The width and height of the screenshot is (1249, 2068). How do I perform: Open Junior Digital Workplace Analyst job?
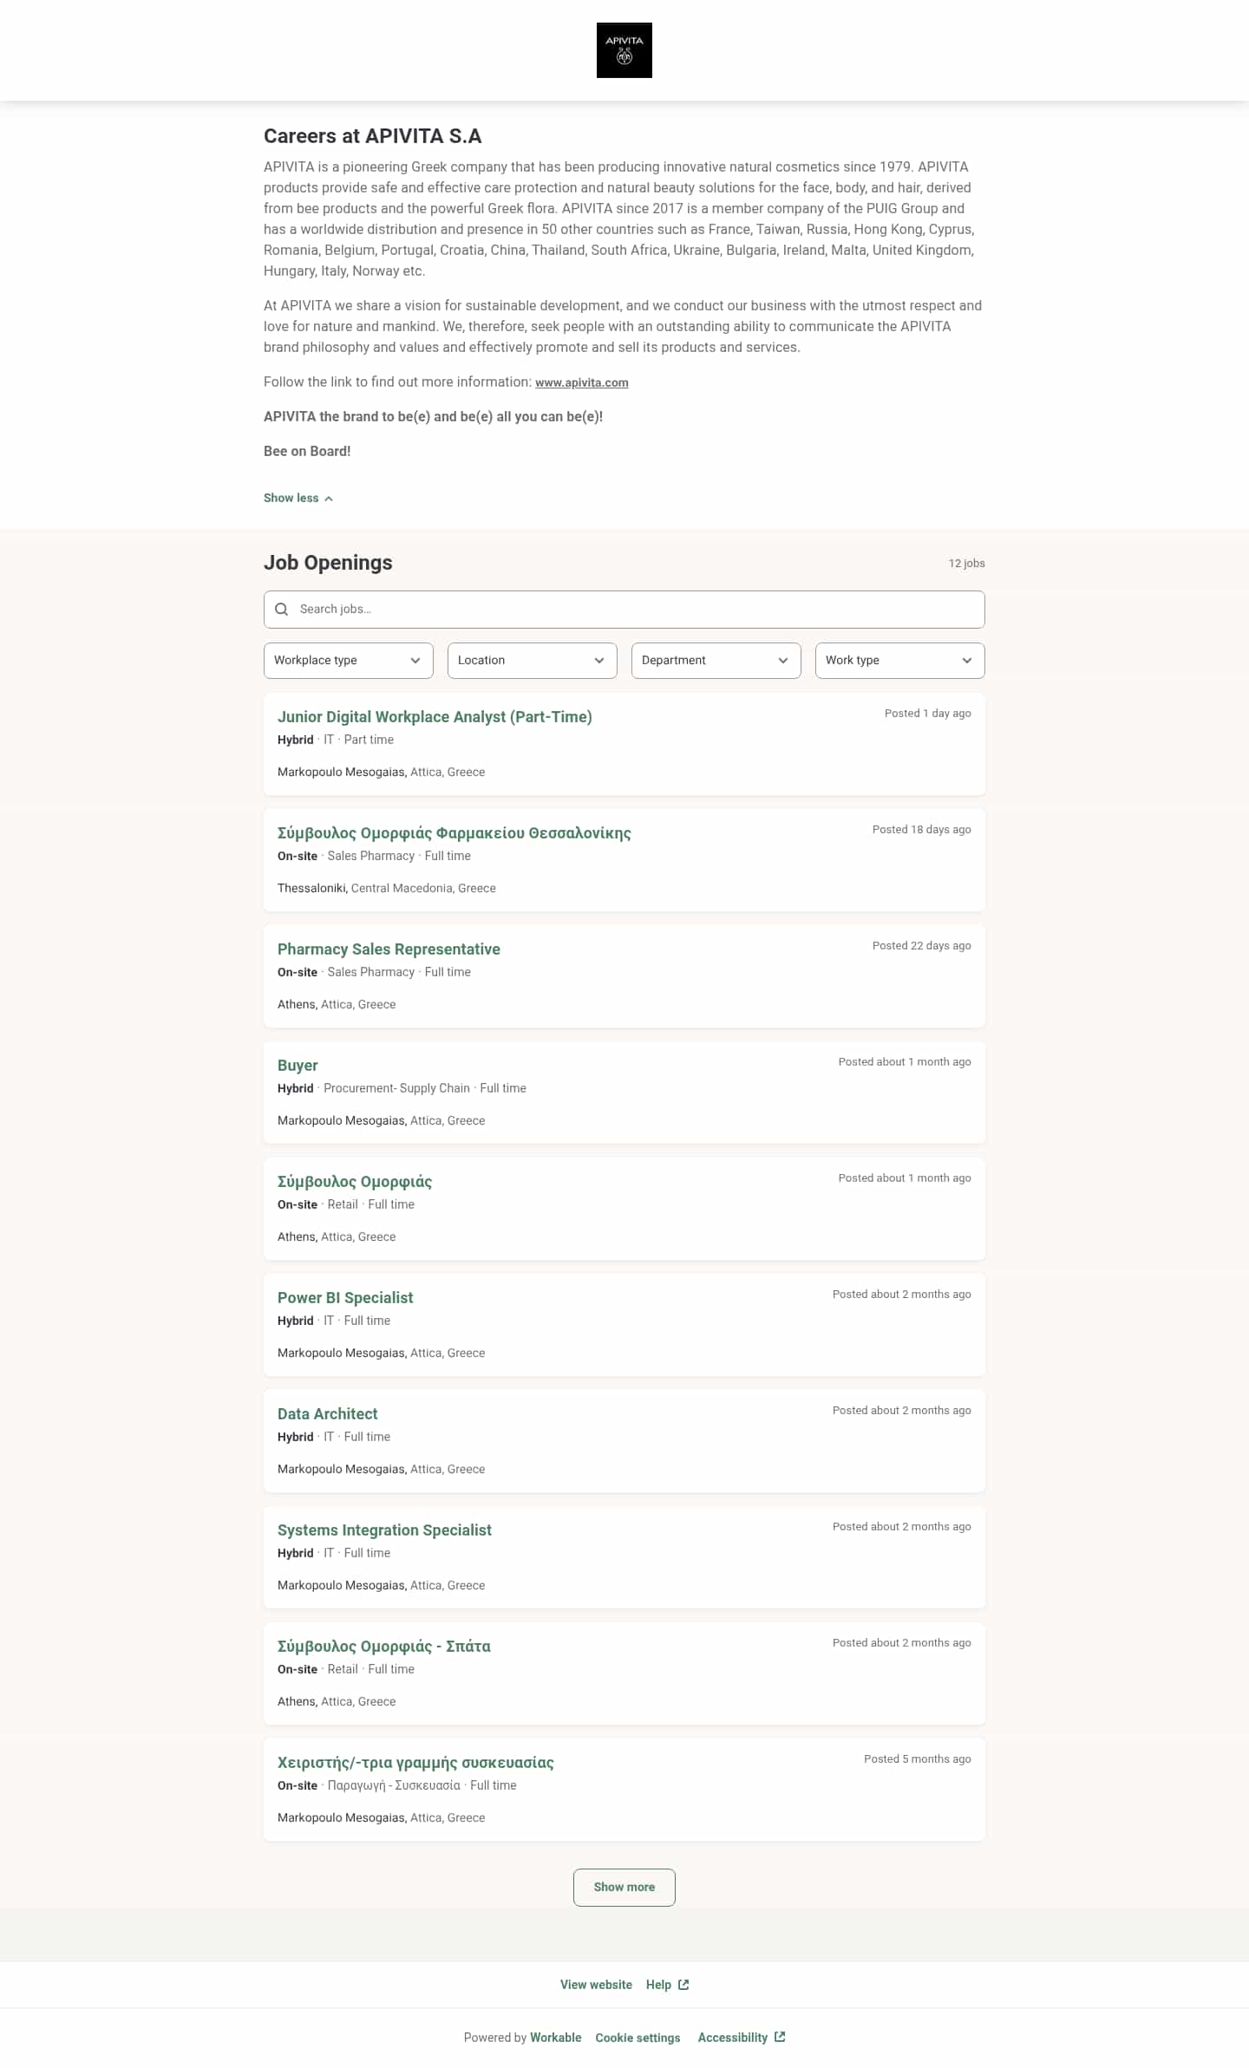[435, 717]
